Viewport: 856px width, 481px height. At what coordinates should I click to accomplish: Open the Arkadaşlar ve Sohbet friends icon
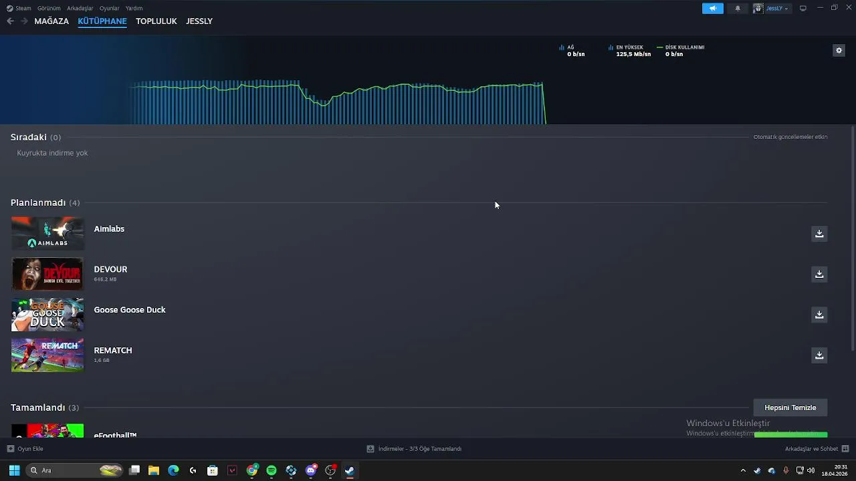click(x=845, y=449)
